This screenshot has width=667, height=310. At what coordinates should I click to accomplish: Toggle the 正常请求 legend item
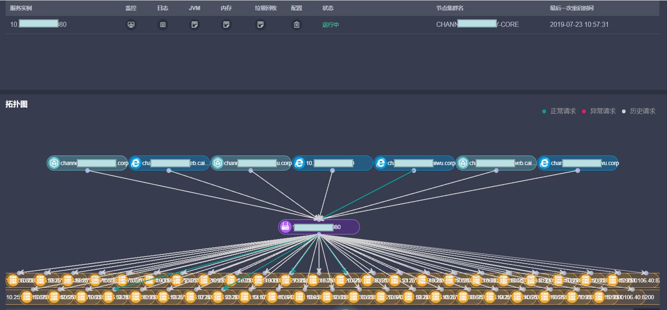pos(559,111)
